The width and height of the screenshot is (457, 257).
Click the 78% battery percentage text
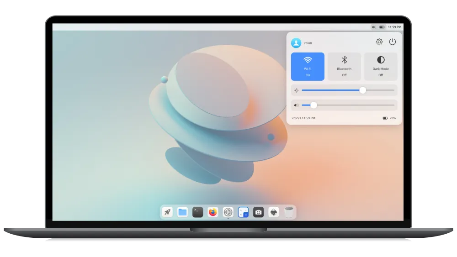click(x=393, y=118)
